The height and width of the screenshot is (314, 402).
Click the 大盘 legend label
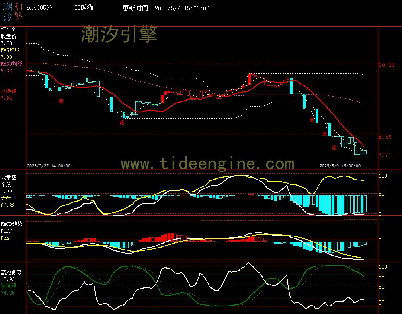pos(6,198)
